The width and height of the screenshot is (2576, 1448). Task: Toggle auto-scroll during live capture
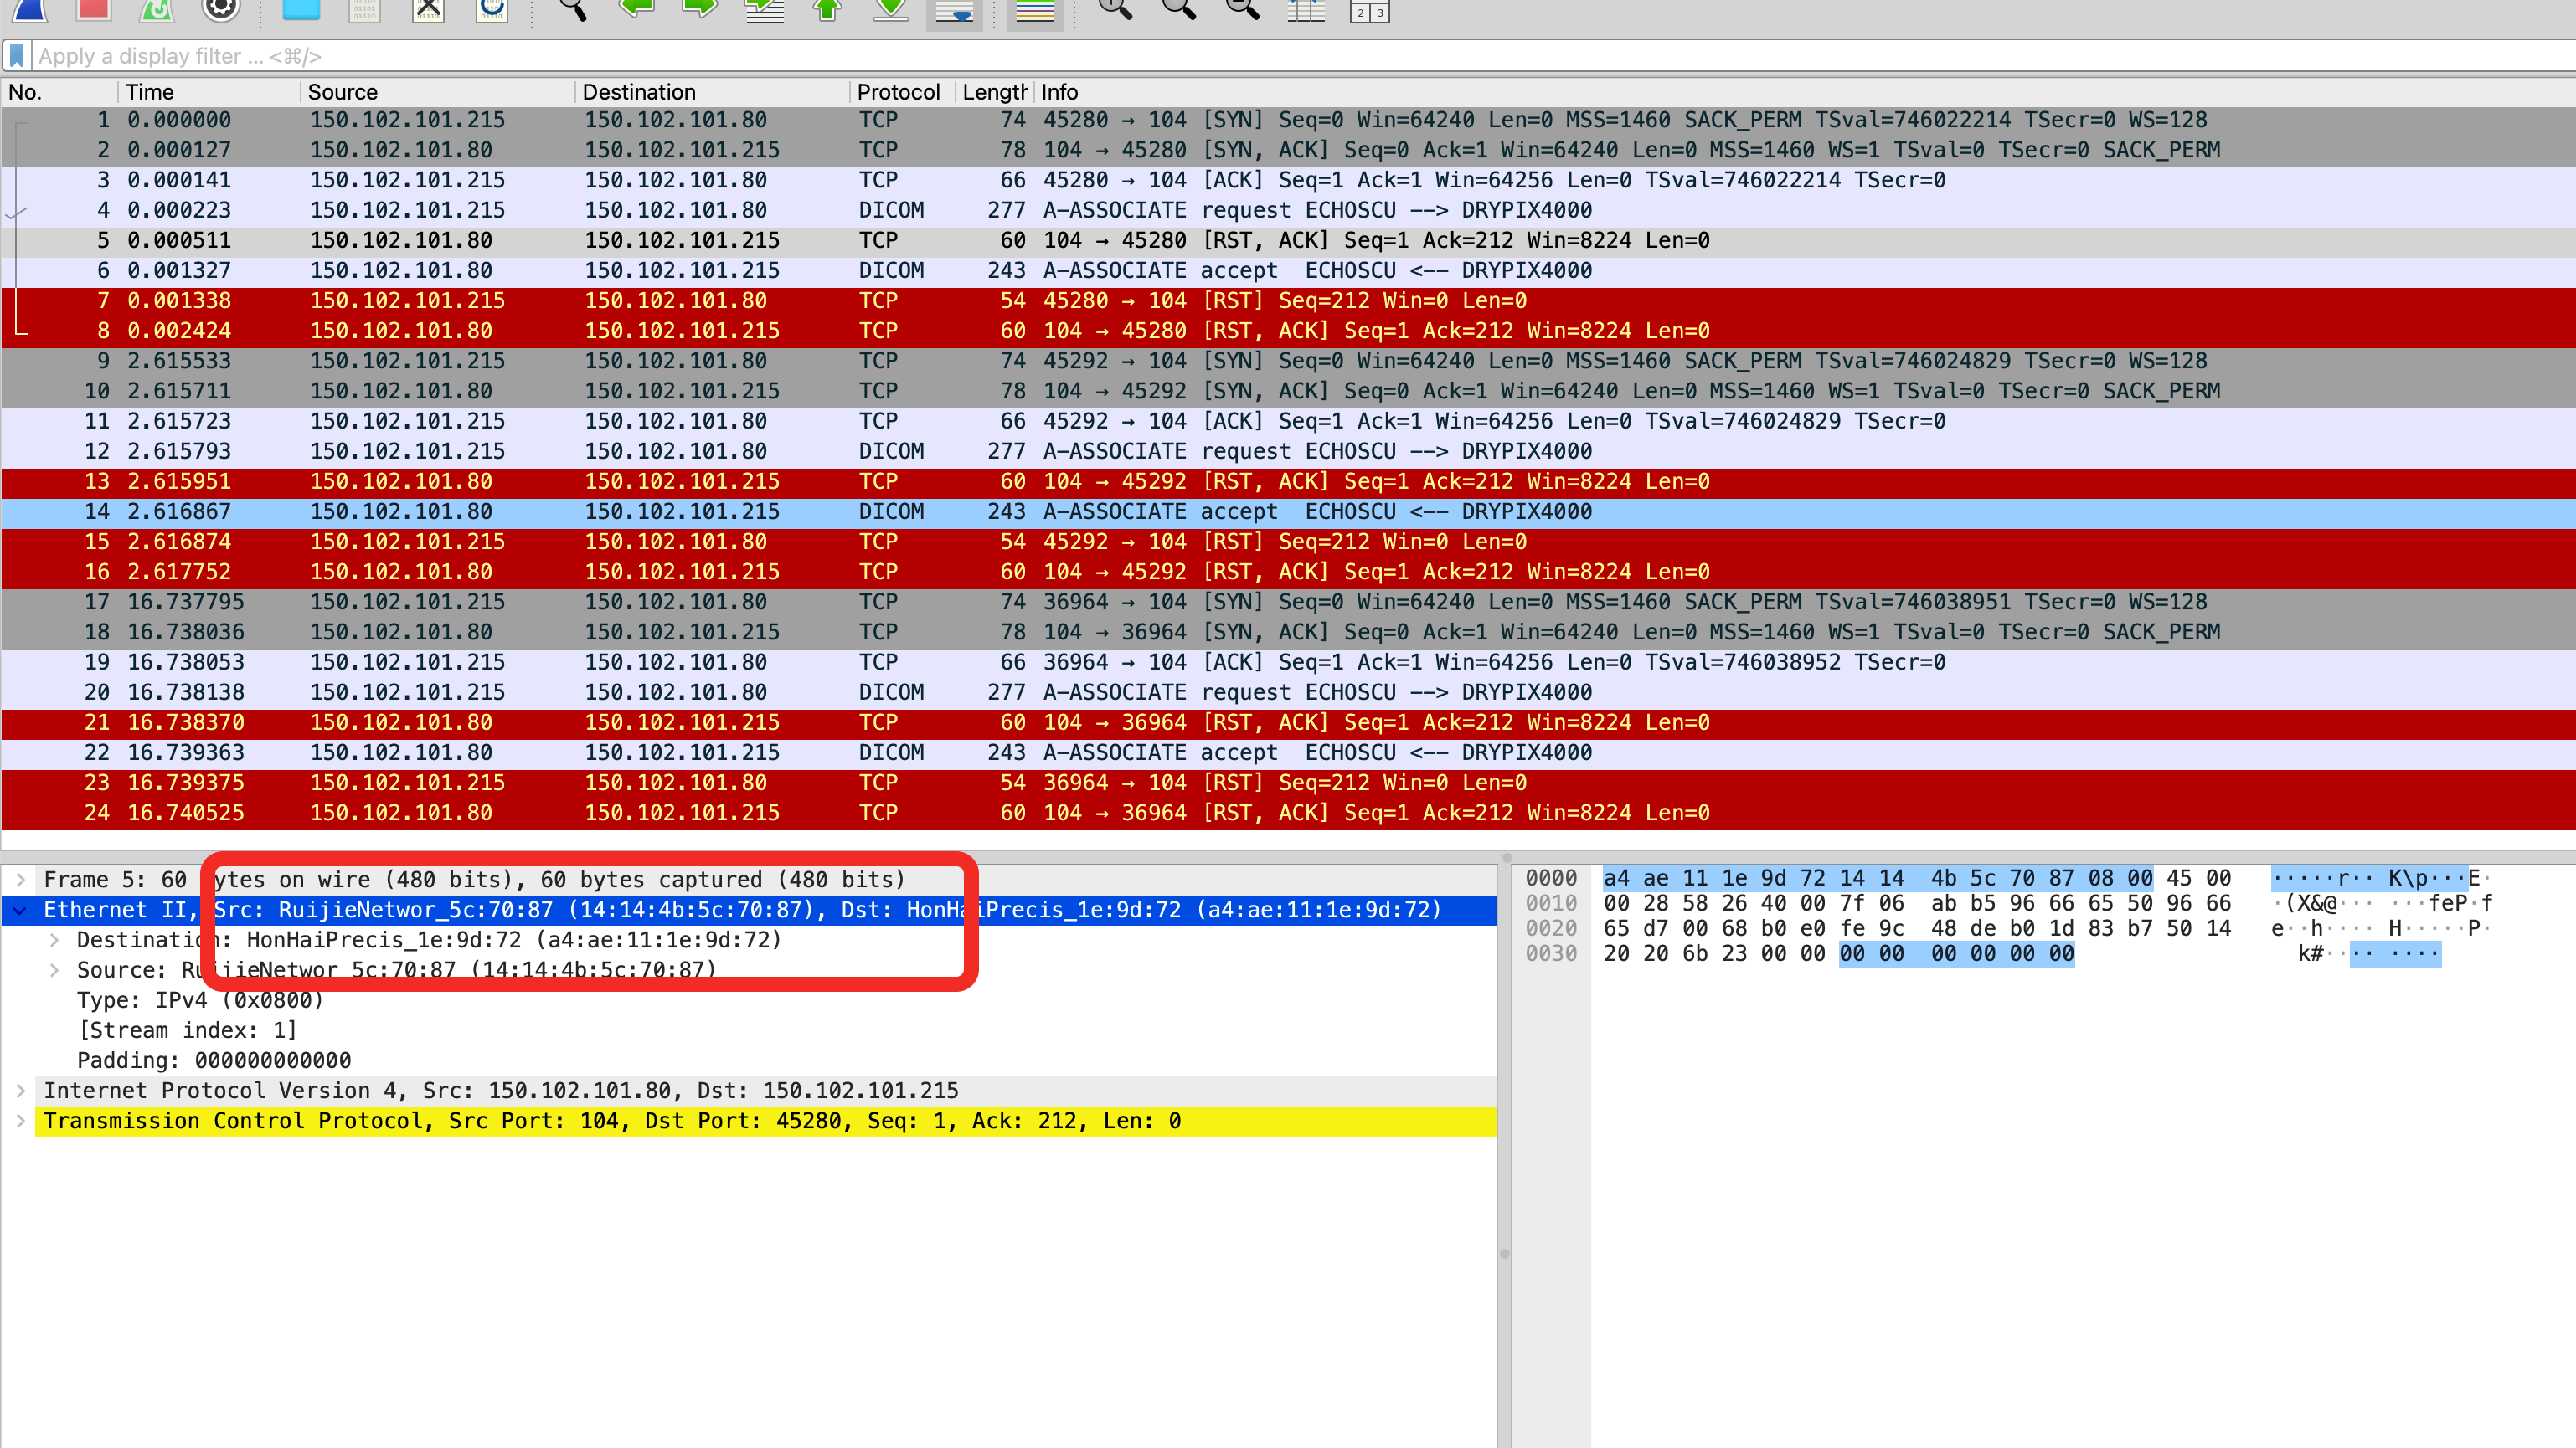point(954,11)
